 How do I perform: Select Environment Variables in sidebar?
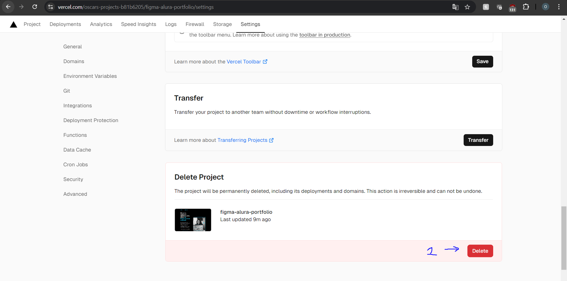[x=90, y=76]
